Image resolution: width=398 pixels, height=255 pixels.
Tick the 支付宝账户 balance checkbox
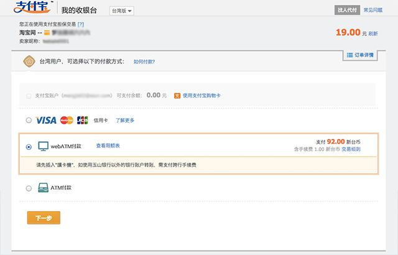tap(29, 96)
